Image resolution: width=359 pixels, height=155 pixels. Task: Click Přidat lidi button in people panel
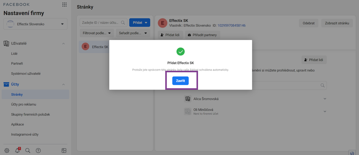pos(314,60)
